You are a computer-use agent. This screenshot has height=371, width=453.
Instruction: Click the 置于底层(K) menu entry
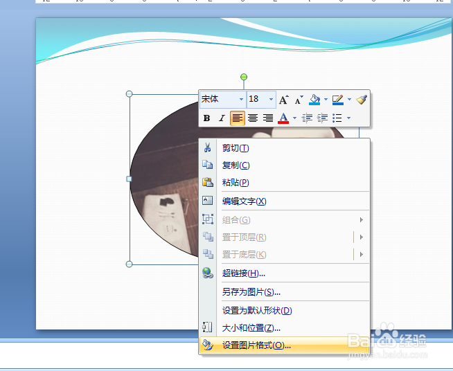click(284, 254)
